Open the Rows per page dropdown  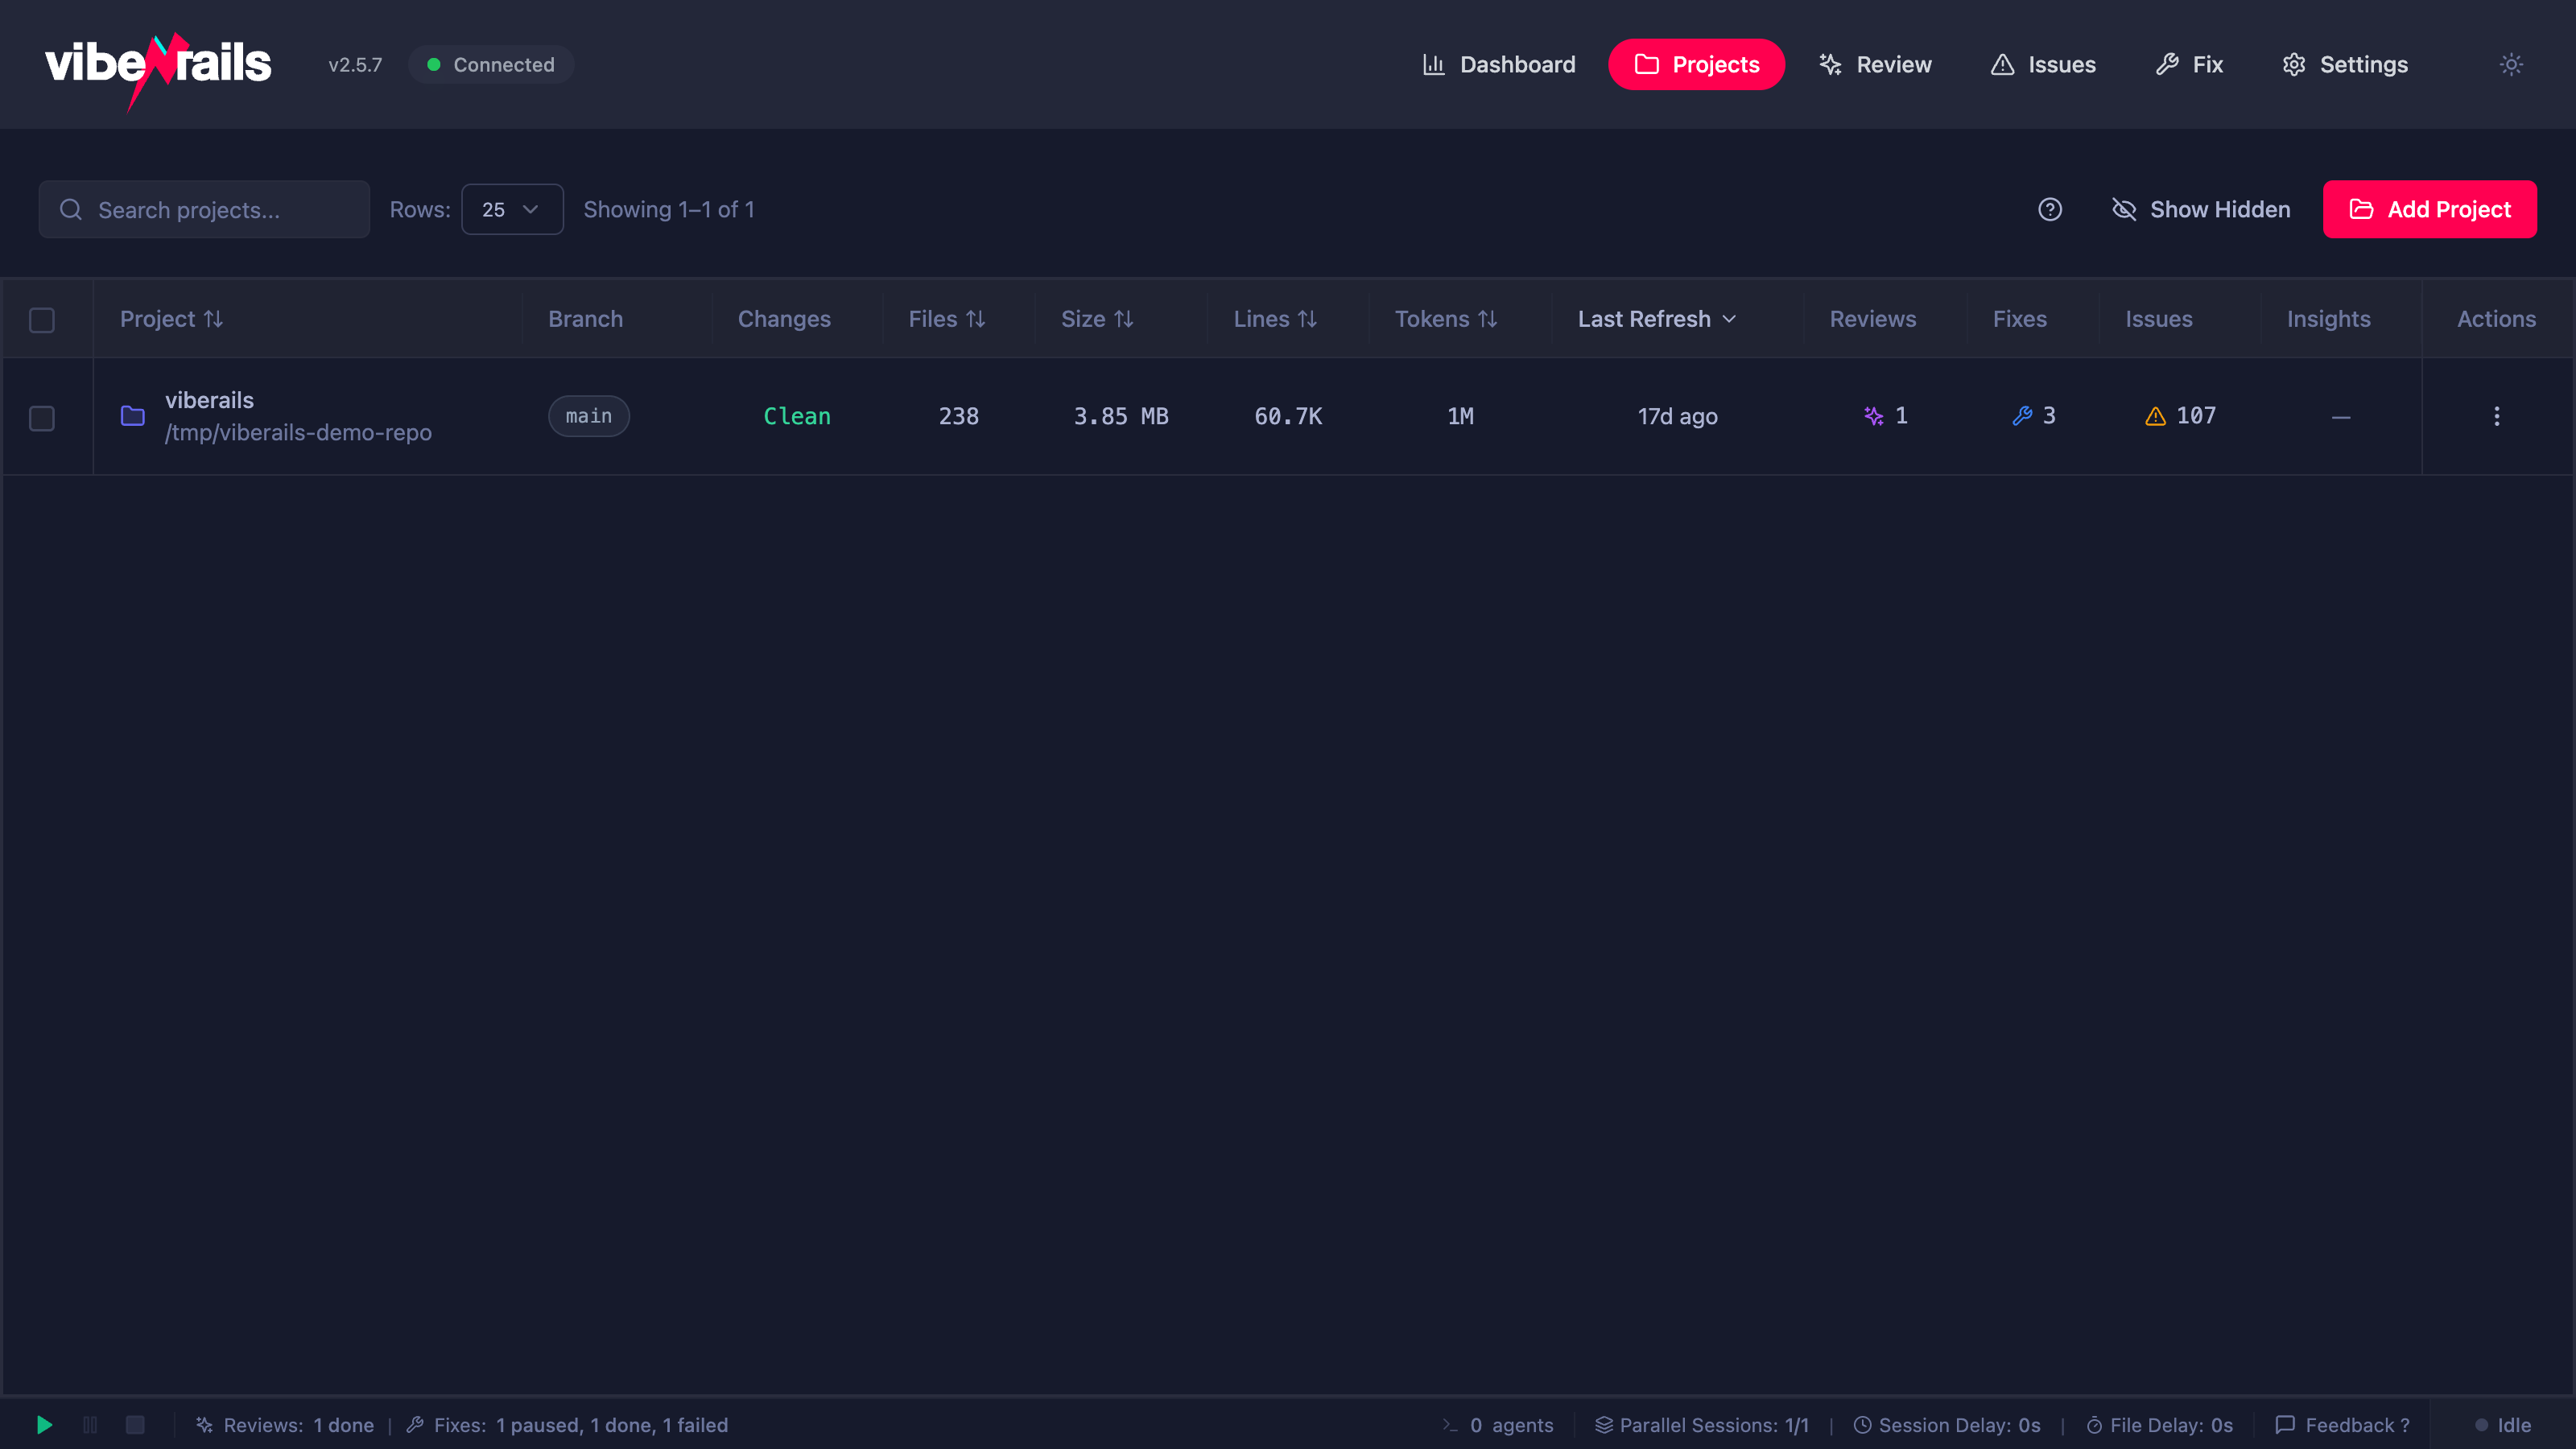512,209
